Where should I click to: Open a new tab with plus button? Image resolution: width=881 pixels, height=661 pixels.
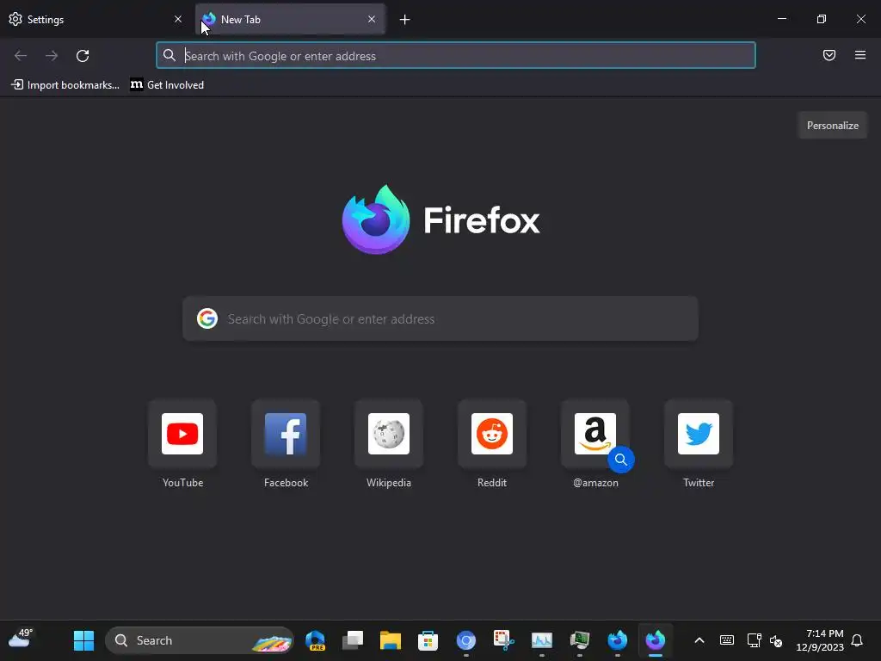point(404,20)
